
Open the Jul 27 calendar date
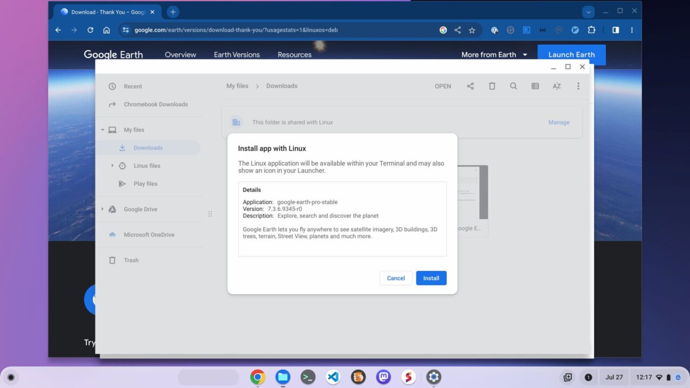click(x=614, y=377)
